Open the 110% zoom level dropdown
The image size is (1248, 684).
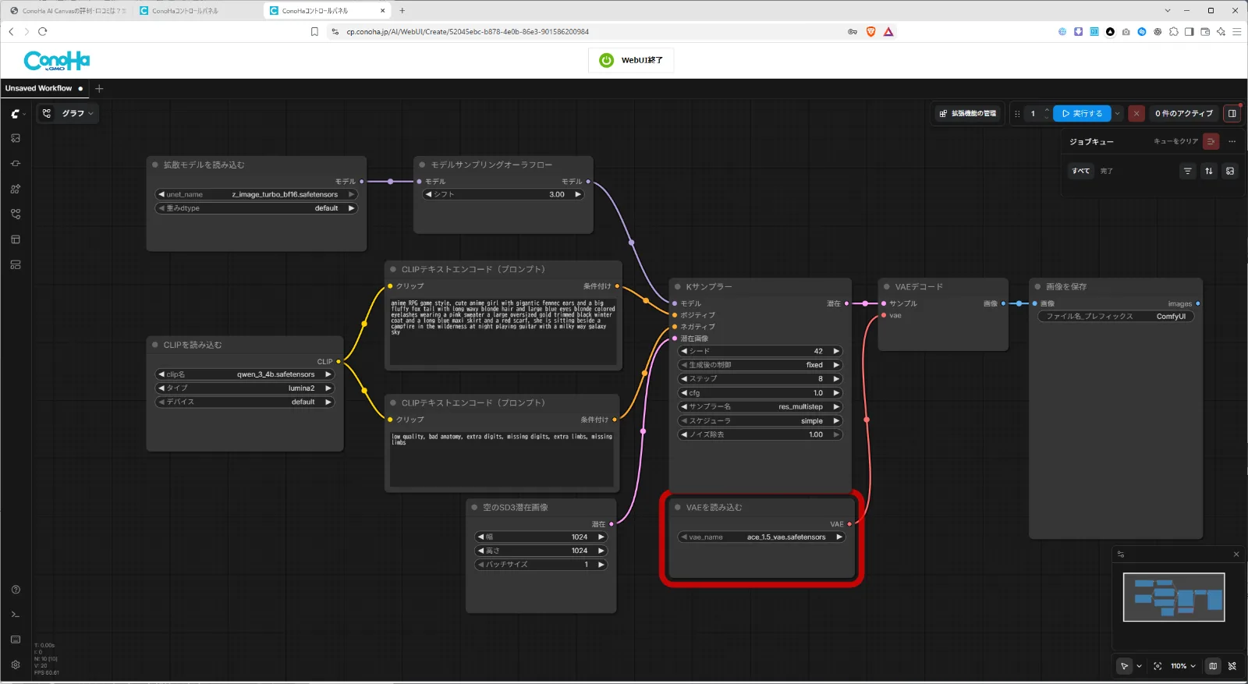tap(1182, 666)
